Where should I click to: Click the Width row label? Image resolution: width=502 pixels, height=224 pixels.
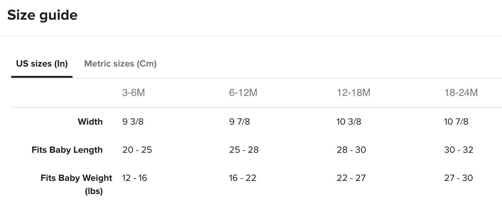coord(90,122)
